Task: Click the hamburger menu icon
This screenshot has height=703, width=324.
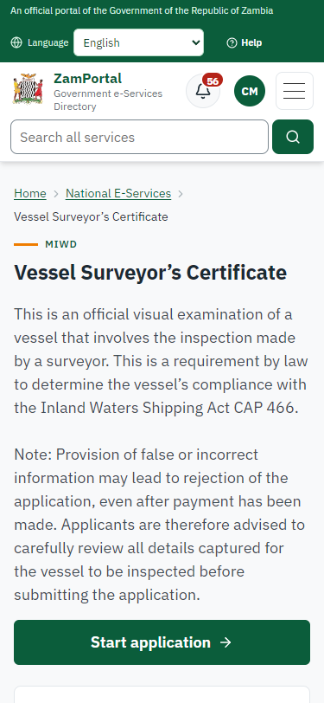Action: [x=294, y=91]
